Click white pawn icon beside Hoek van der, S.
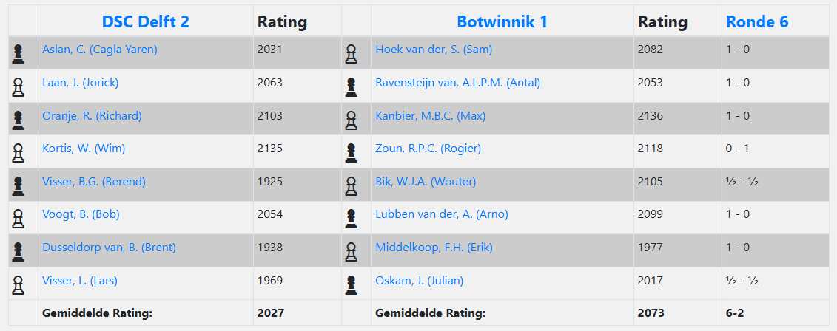Screen dimensions: 837x331 click(352, 53)
